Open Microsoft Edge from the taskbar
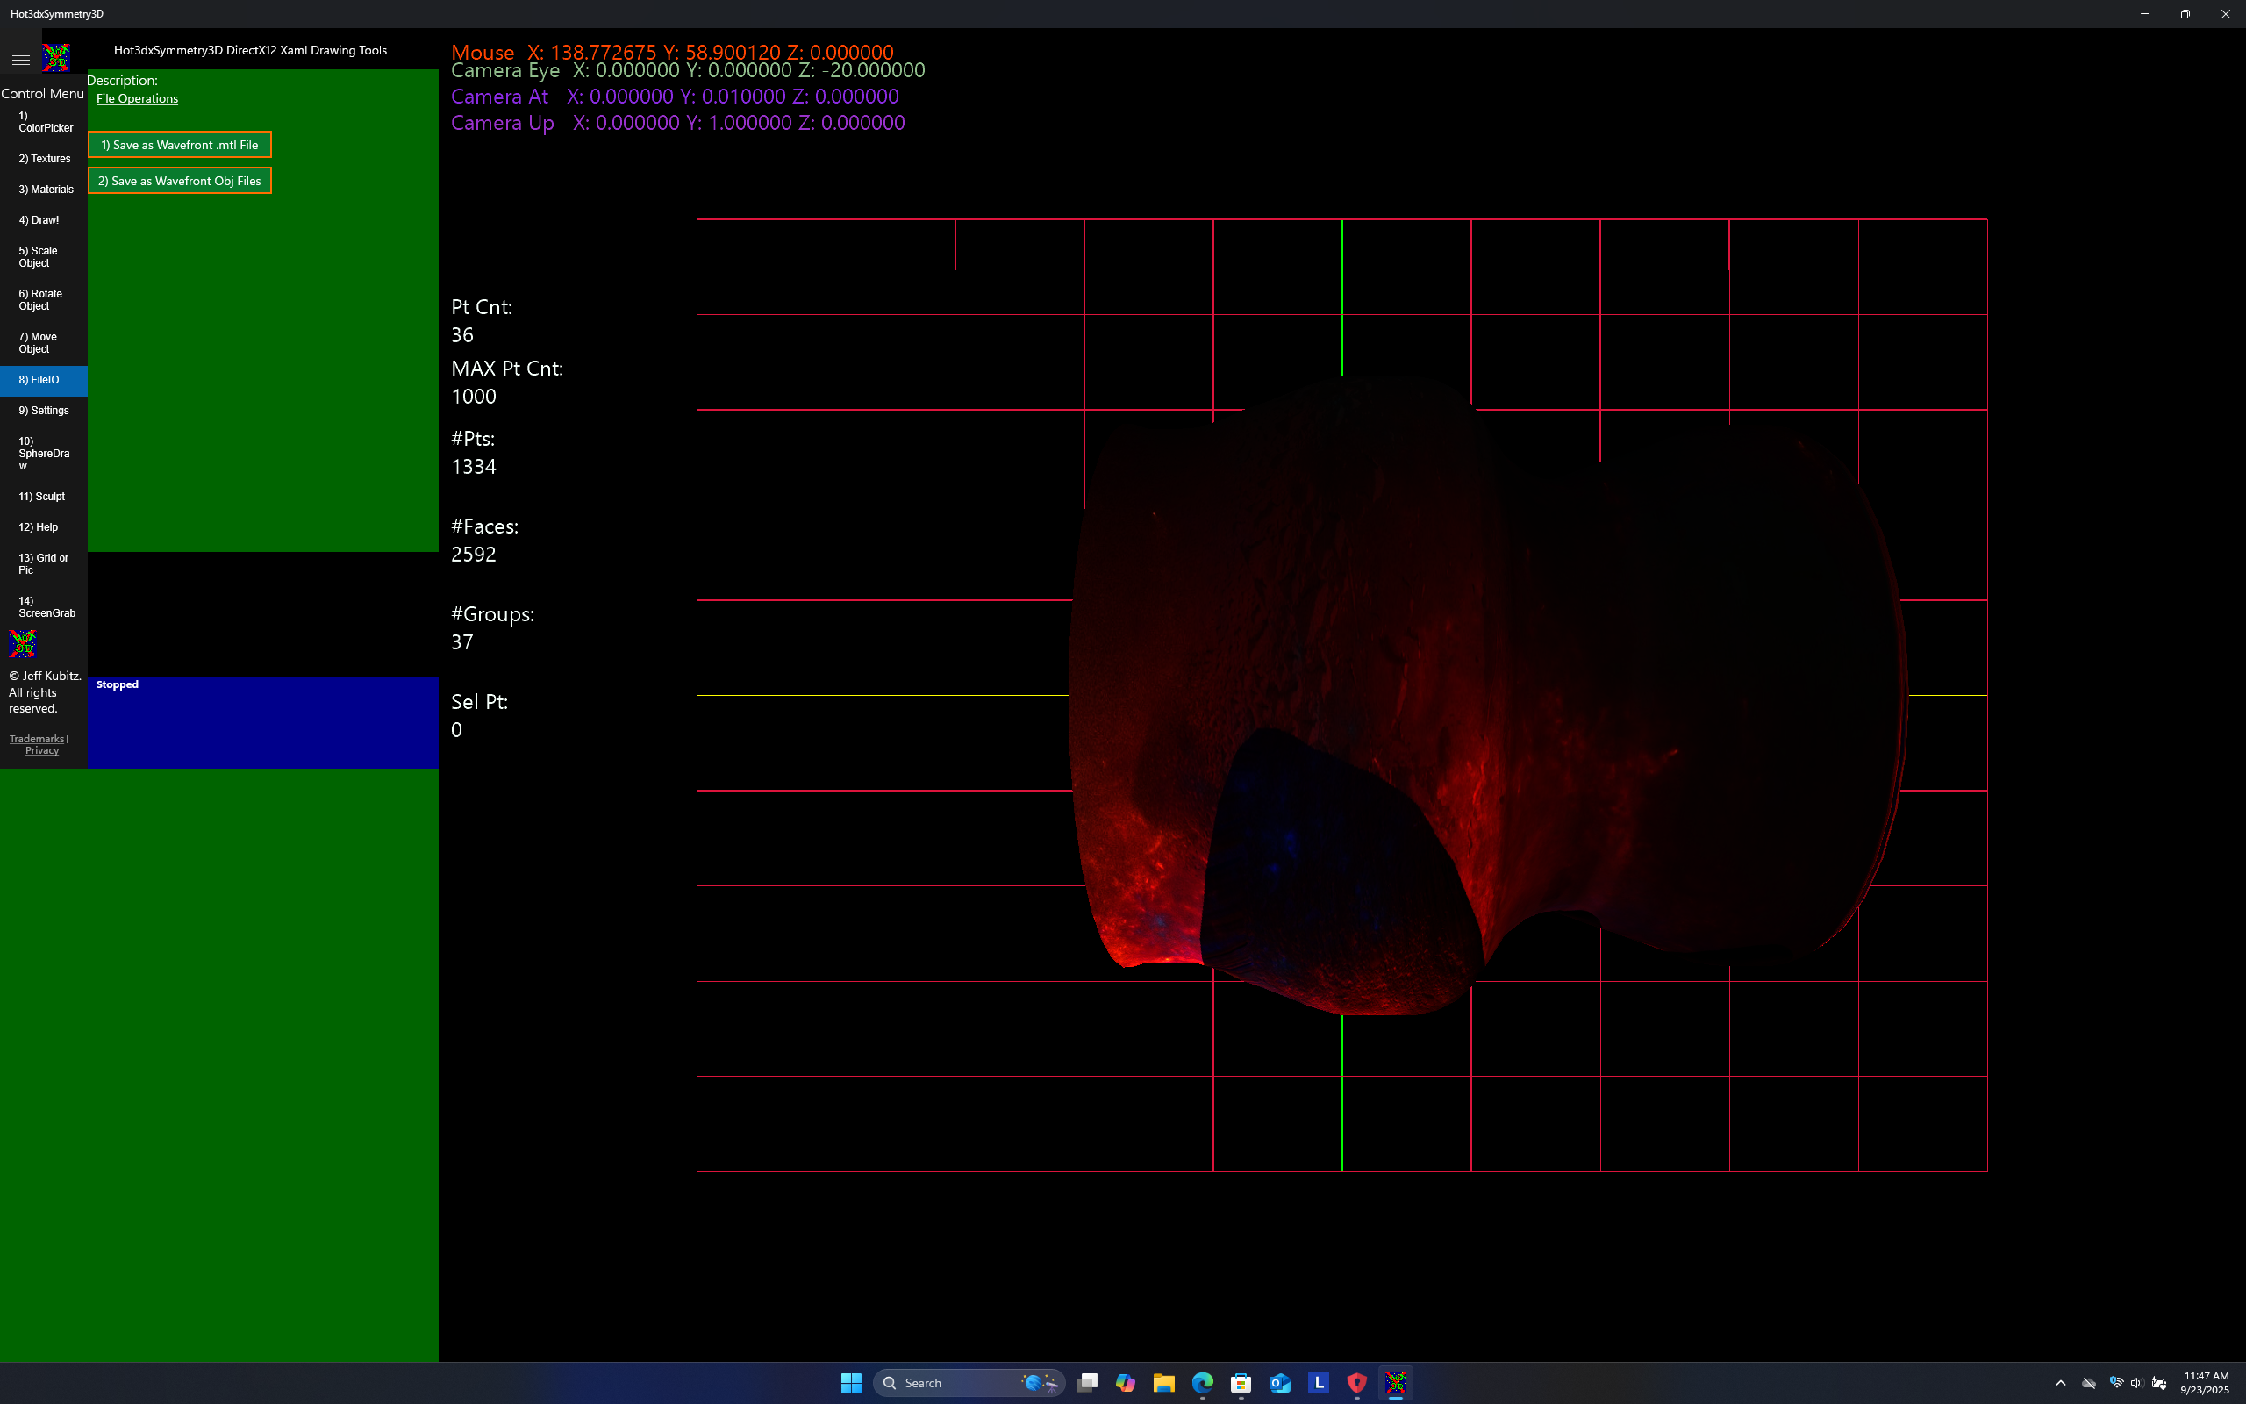This screenshot has height=1404, width=2246. pos(1202,1383)
